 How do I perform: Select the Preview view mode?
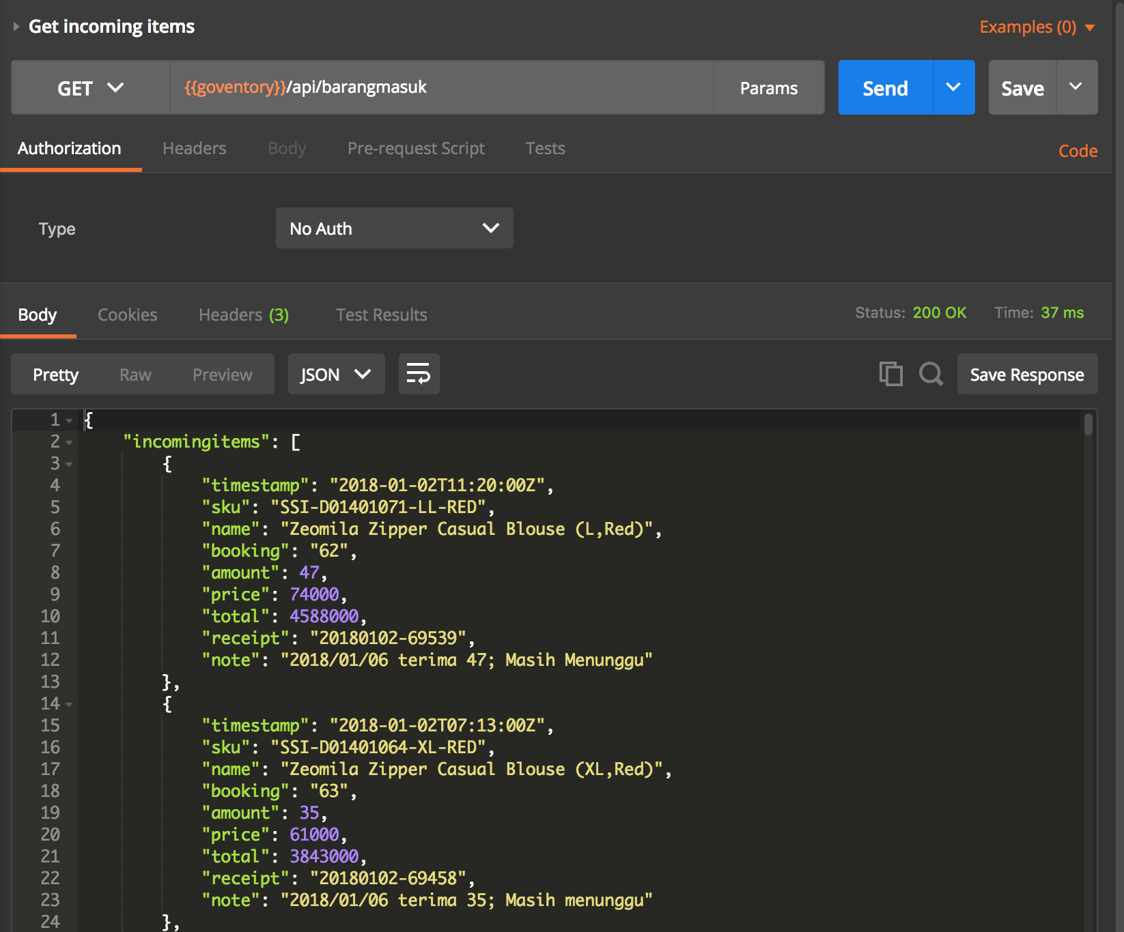(222, 375)
